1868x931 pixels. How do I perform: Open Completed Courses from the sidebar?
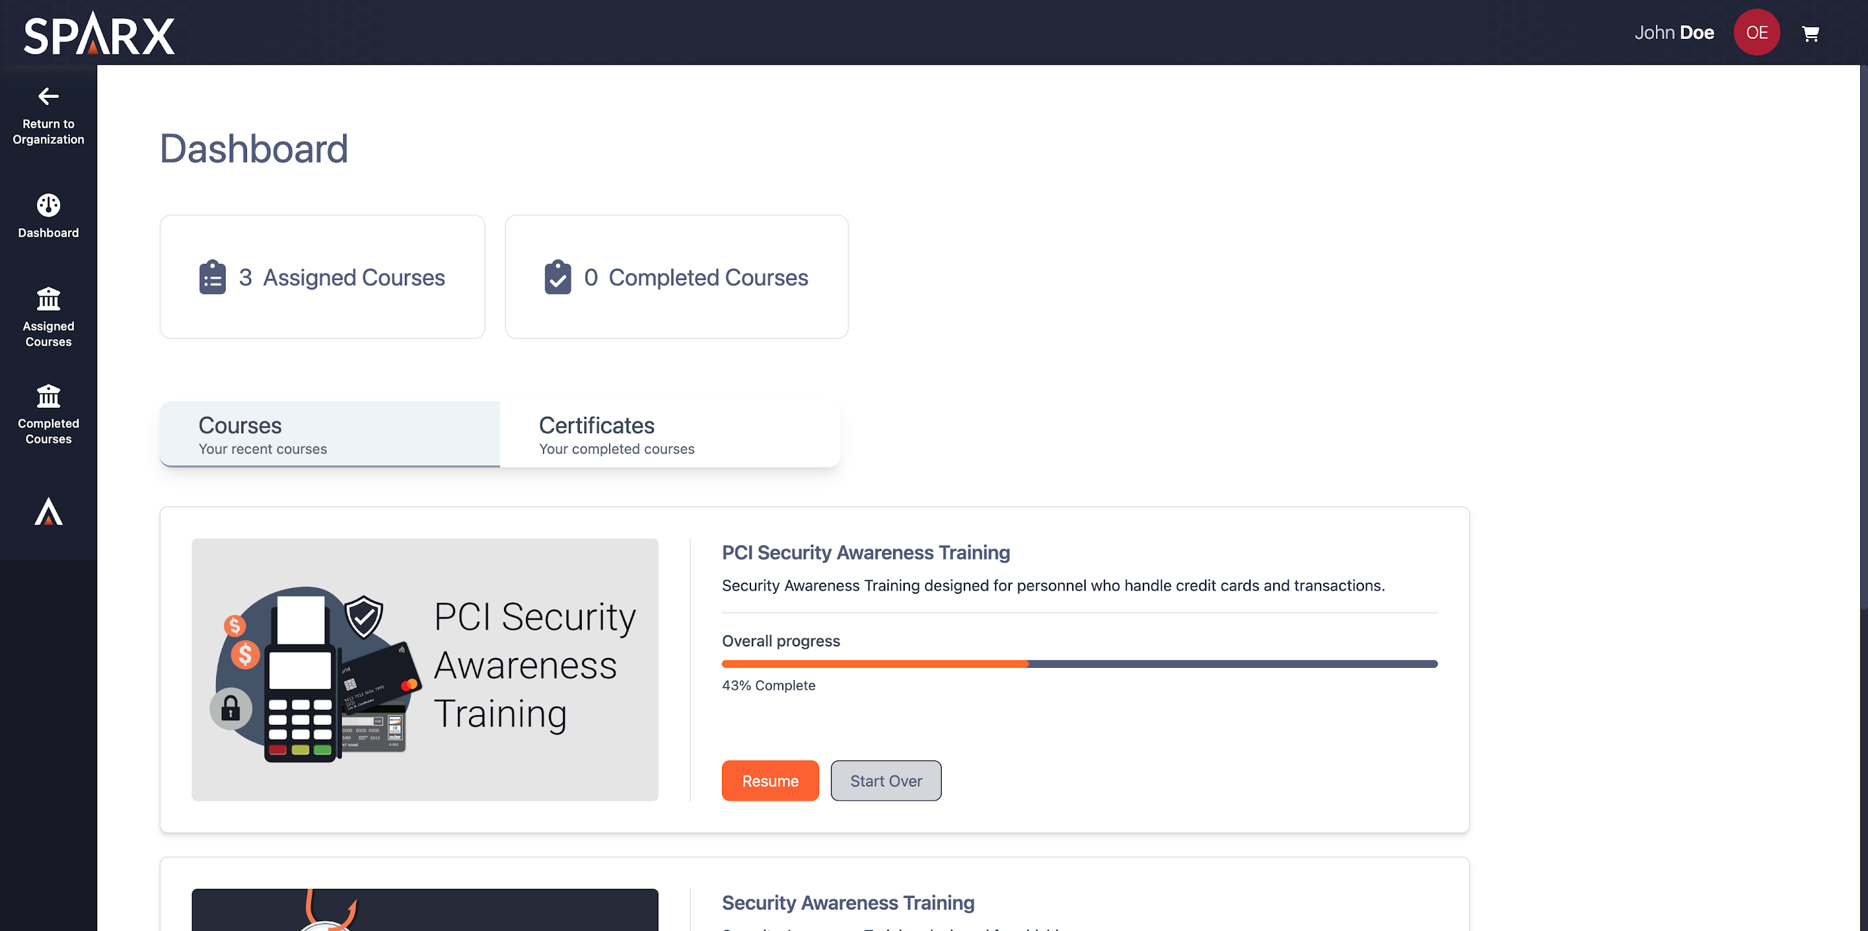coord(48,414)
